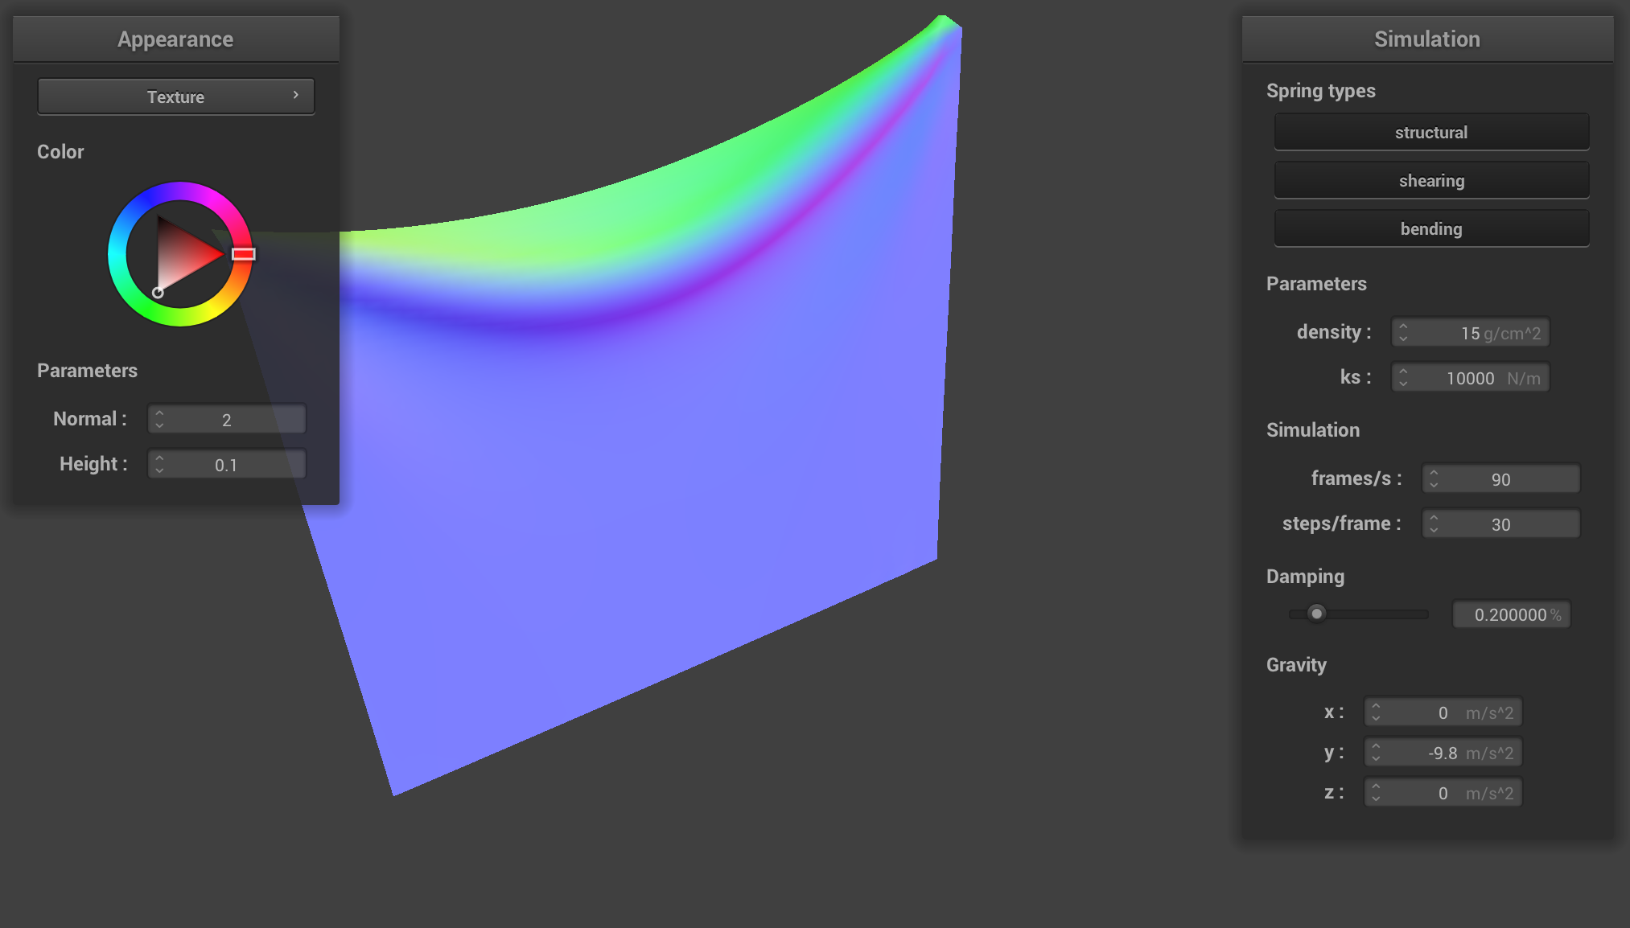Click the ks stepper arrows
1630x928 pixels.
click(x=1403, y=377)
